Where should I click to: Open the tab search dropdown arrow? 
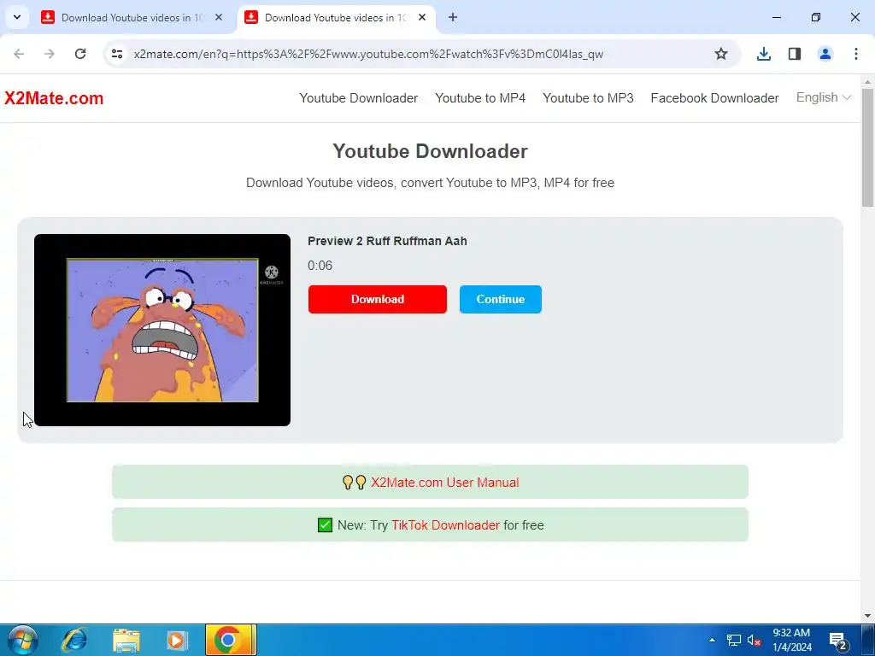[x=17, y=17]
